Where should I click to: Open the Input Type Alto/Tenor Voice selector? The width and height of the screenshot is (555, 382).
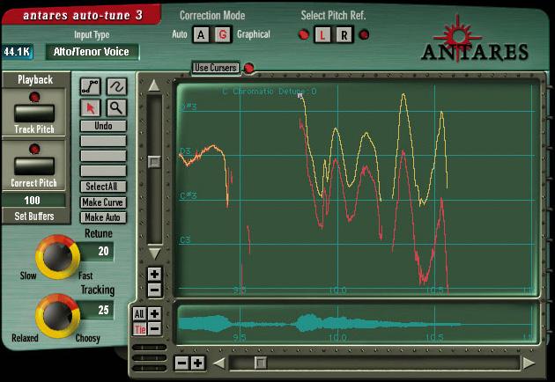[92, 52]
